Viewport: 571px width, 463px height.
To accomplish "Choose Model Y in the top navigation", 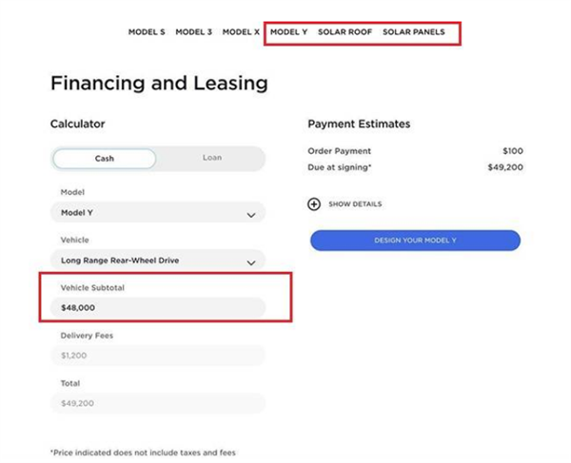I will 288,32.
